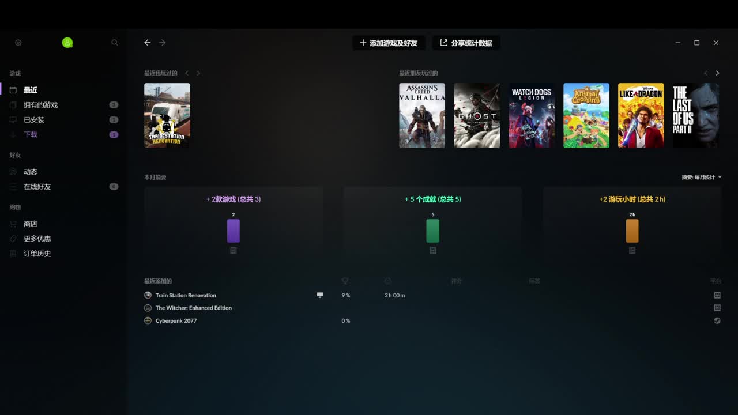Open settings via the gear icon
The height and width of the screenshot is (415, 738).
click(18, 43)
